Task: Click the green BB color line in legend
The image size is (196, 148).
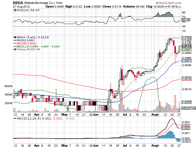Action: click(15, 47)
